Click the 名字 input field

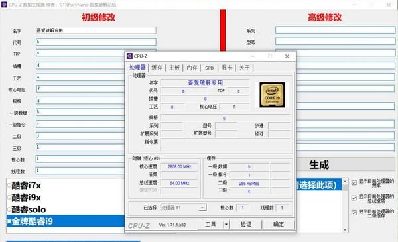click(96, 30)
